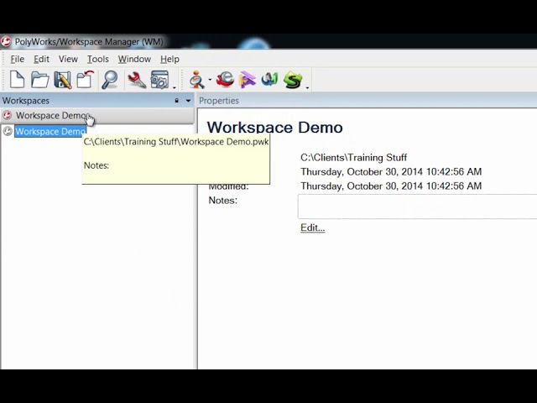Click inside the Notes text field
Screen dimensions: 537x403
[417, 207]
